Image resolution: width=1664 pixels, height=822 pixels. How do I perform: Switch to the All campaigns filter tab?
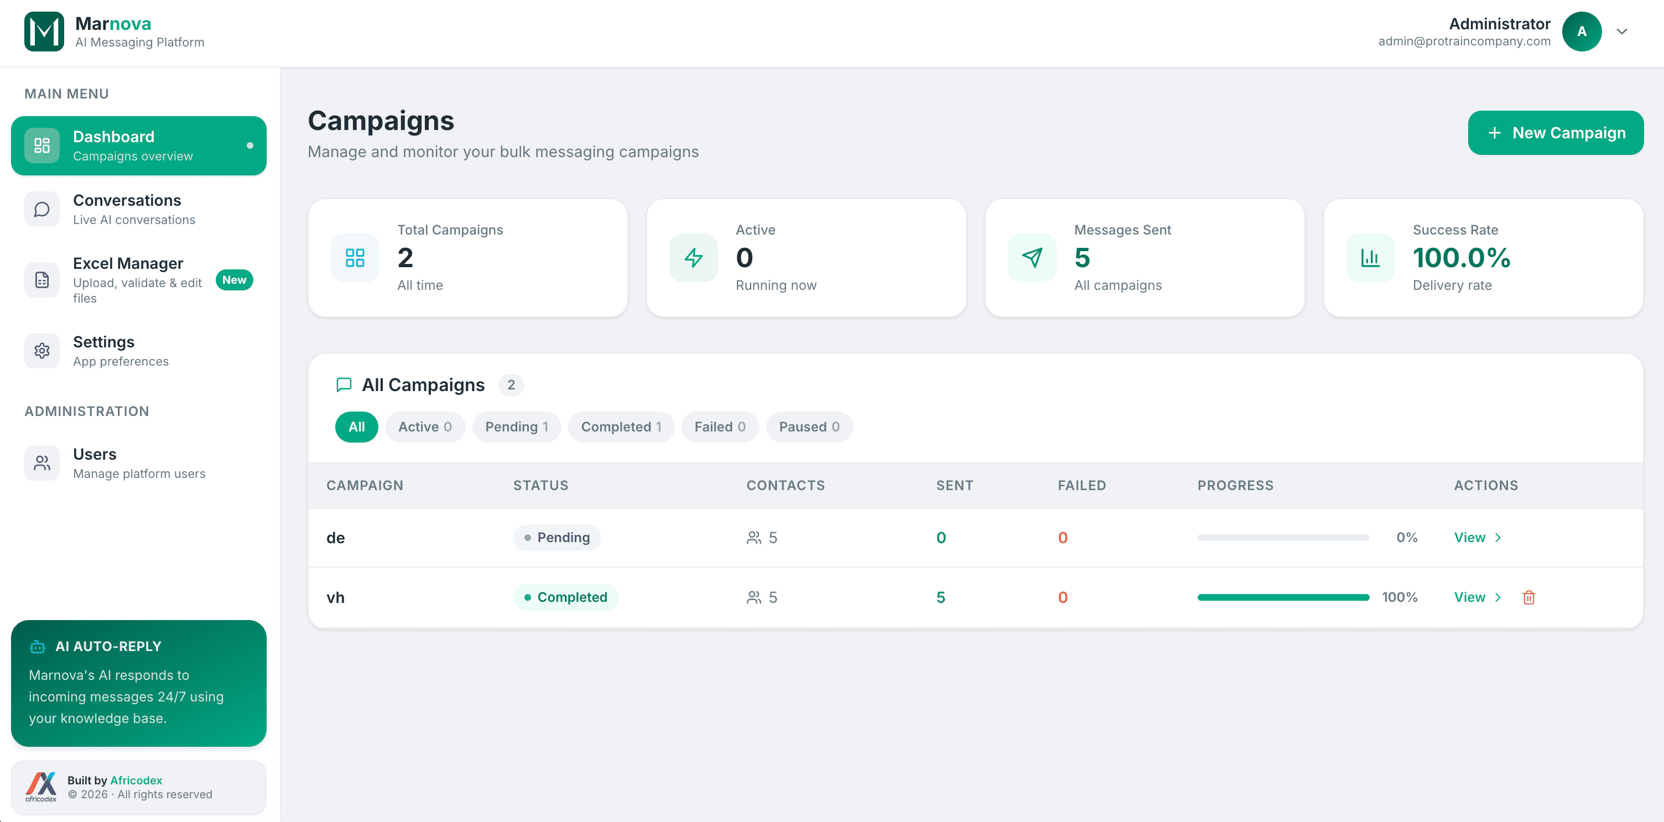click(356, 426)
